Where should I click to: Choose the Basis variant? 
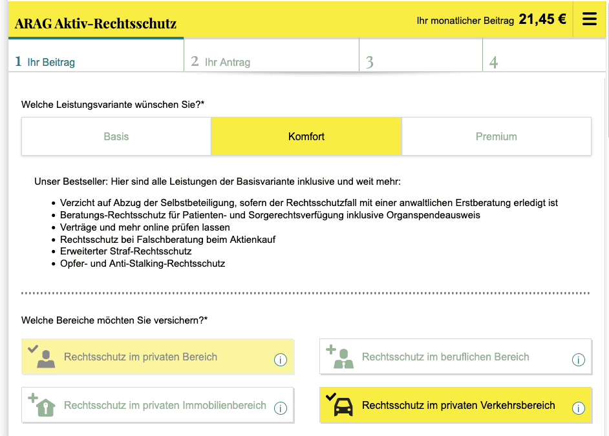116,136
